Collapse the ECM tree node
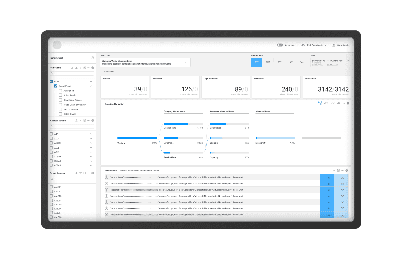The image size is (402, 259). [91, 81]
